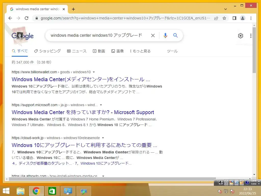The image size is (261, 196).
Task: Close the windows media center tab
Action: pos(63,9)
